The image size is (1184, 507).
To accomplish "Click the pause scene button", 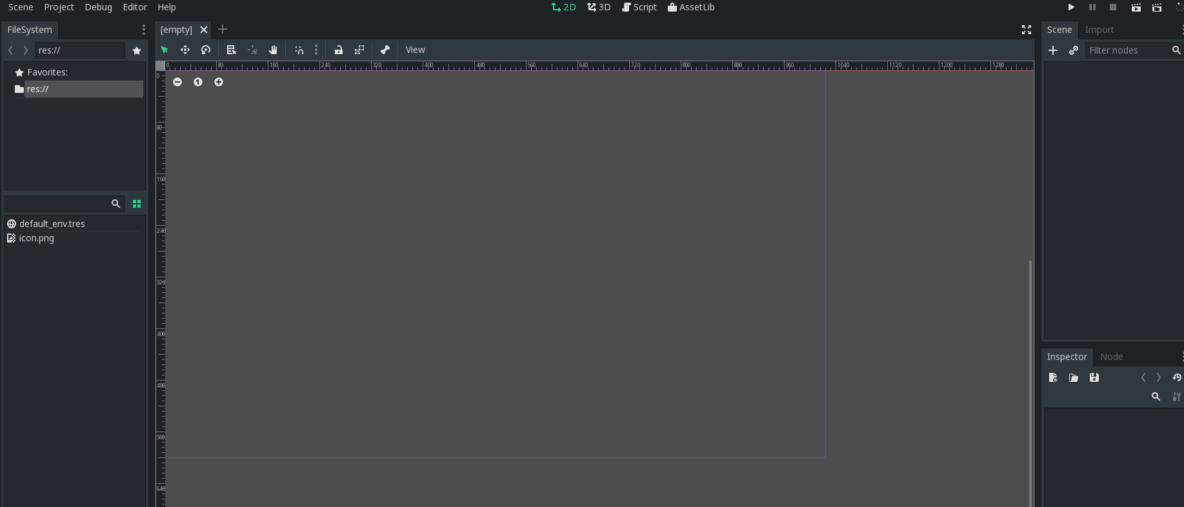I will pyautogui.click(x=1092, y=7).
